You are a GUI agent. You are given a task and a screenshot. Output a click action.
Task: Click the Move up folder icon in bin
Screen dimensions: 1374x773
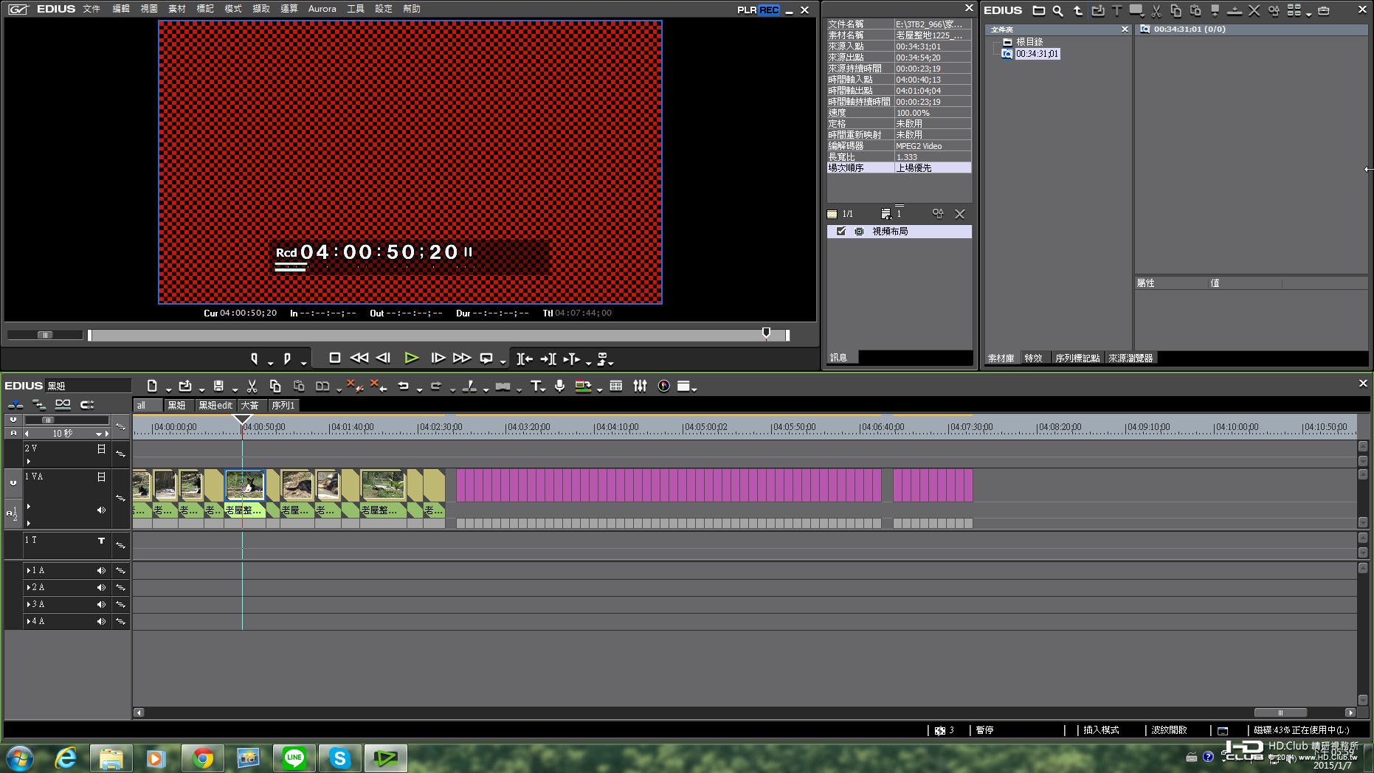1077,10
